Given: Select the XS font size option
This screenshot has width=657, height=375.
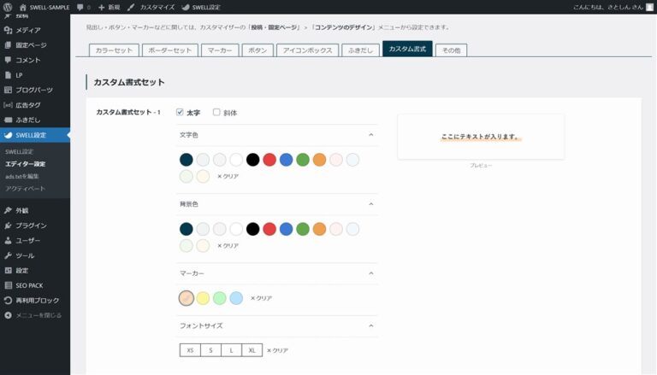Looking at the screenshot, I should 190,350.
